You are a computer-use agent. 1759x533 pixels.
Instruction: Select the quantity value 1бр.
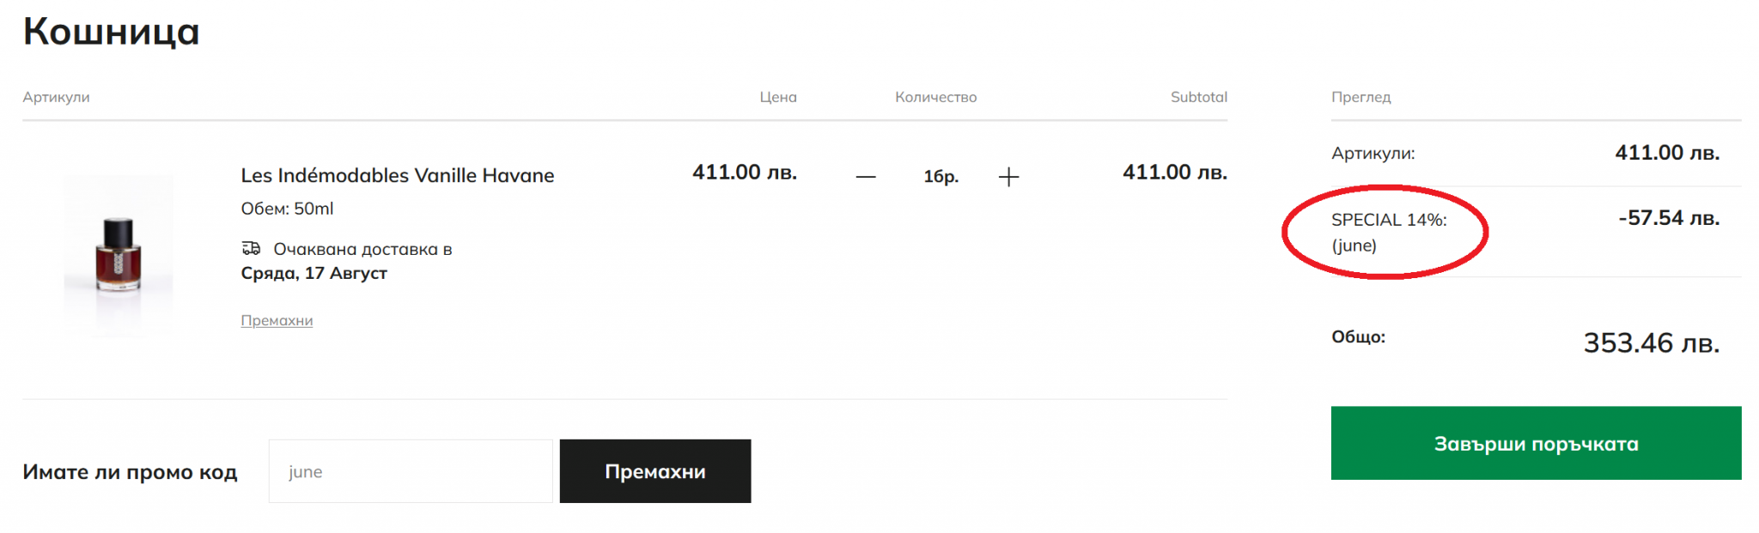click(940, 177)
